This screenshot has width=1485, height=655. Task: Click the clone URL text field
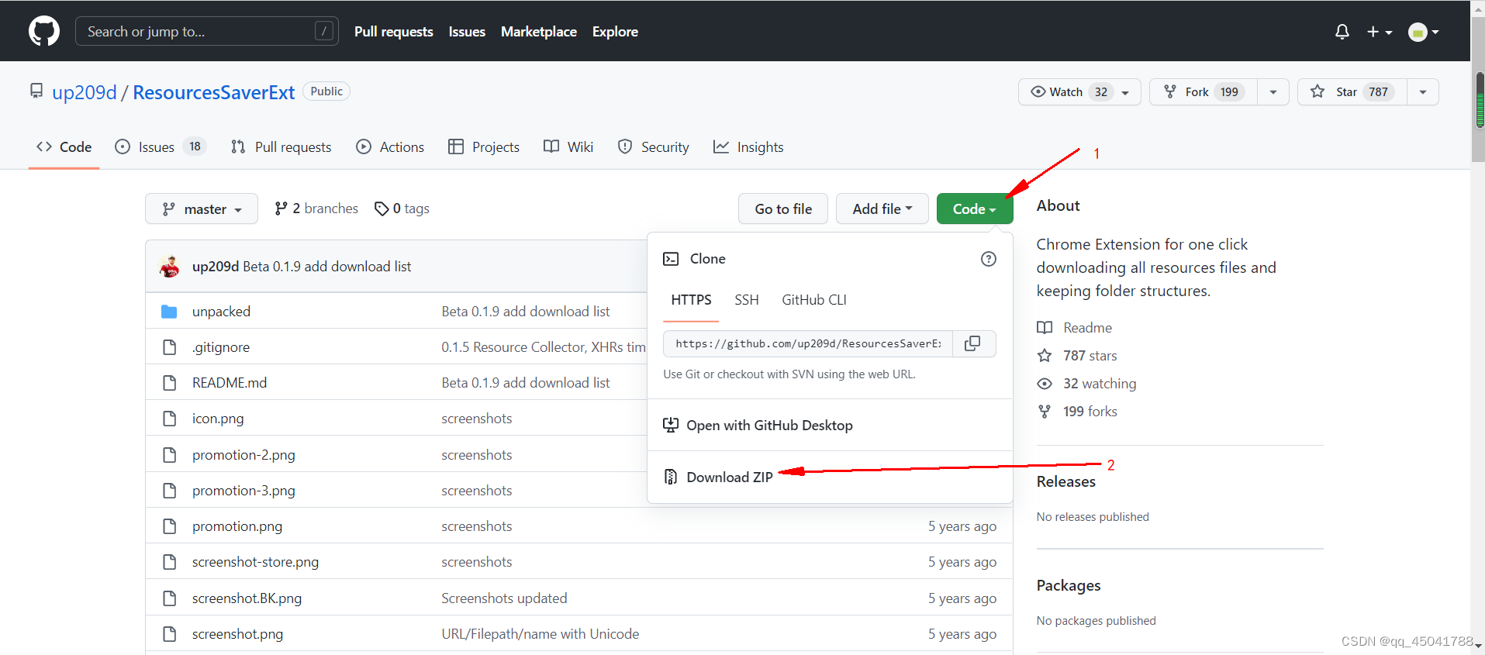(x=808, y=343)
